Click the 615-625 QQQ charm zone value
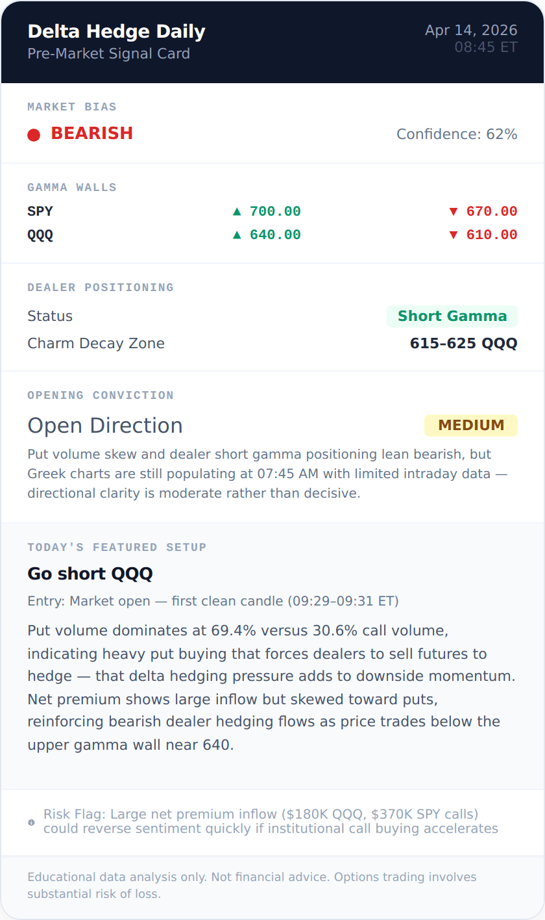The image size is (545, 920). (463, 344)
